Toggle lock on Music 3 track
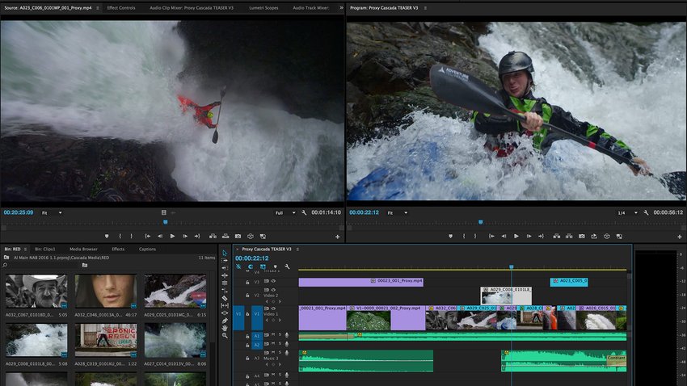The image size is (687, 386). (247, 358)
